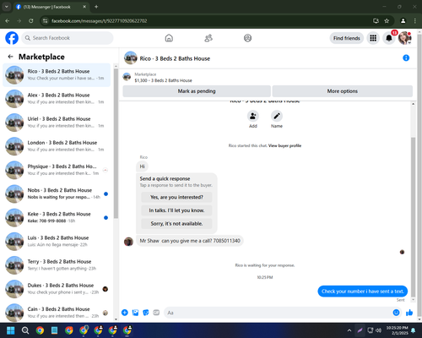Click the message text field Aa
This screenshot has width=422, height=338.
pos(279,313)
